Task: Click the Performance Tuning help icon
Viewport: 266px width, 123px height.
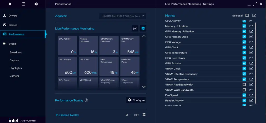Action: coord(86,100)
